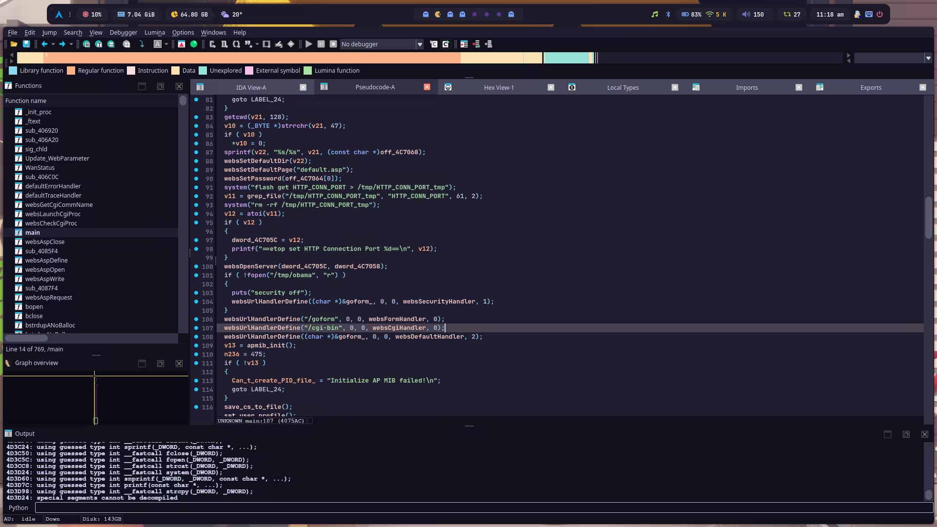Jump back with the left arrow

44,44
